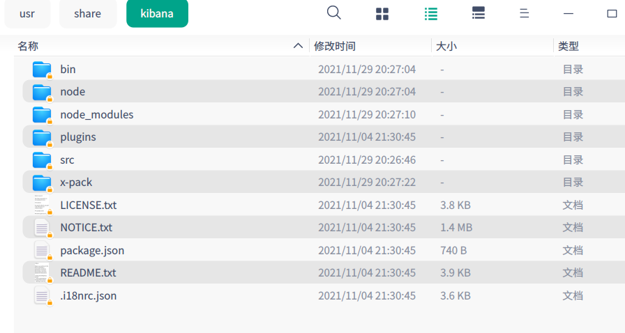
Task: Select the x-pack folder icon
Action: (43, 183)
